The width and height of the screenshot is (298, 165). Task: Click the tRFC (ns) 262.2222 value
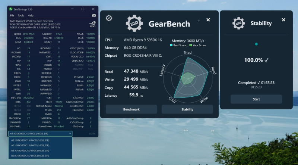click(x=29, y=98)
